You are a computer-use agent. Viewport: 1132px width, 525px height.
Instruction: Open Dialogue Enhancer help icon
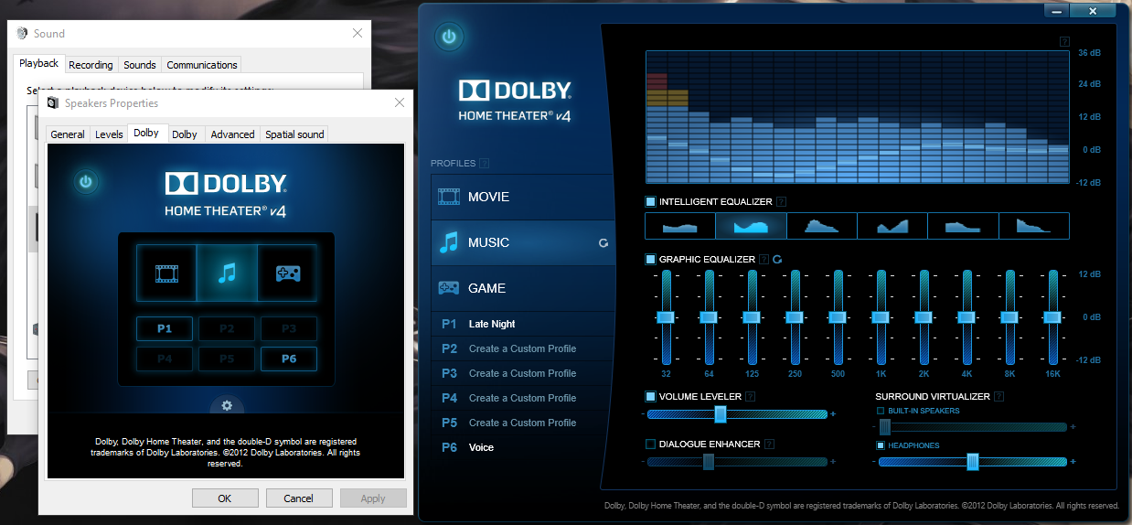[769, 445]
